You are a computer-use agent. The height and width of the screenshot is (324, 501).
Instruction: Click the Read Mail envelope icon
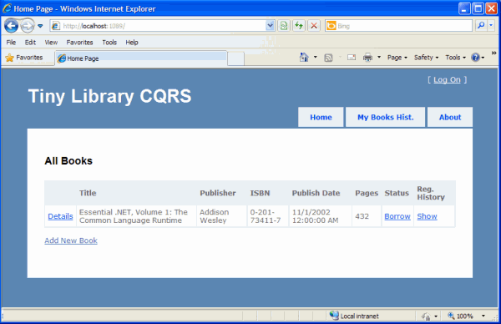pos(352,58)
